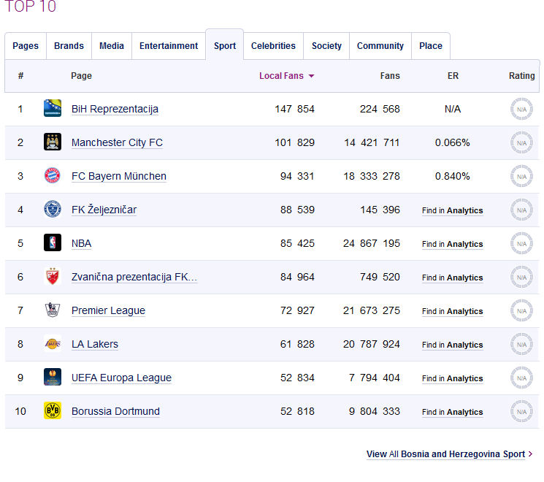This screenshot has height=482, width=544.
Task: Sort the table by Local Fans column
Action: (286, 76)
